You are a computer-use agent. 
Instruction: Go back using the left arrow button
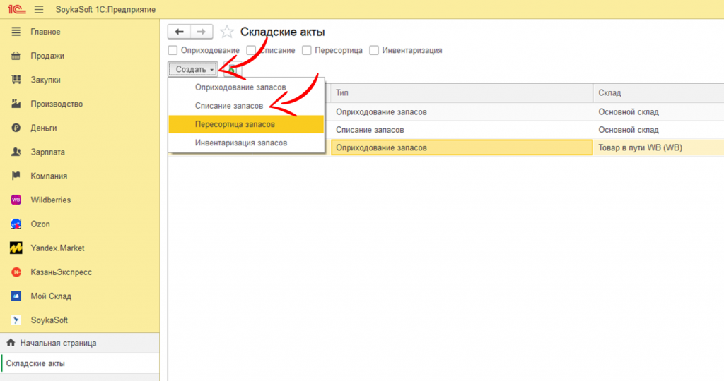click(180, 32)
